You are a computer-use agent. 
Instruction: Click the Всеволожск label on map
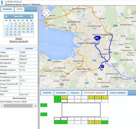[126, 25]
